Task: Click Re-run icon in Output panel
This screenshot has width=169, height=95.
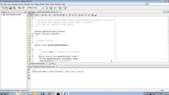Action: pos(29,70)
